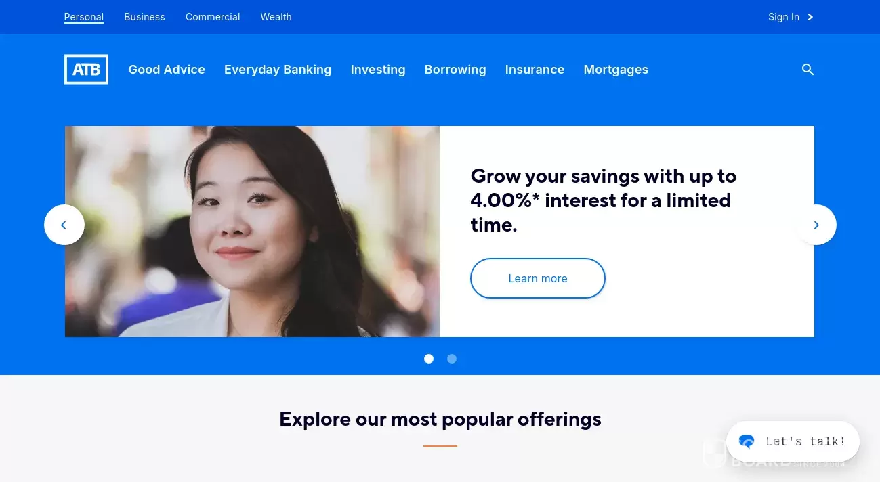The height and width of the screenshot is (482, 880).
Task: Go to previous carousel slide arrow
Action: [64, 225]
